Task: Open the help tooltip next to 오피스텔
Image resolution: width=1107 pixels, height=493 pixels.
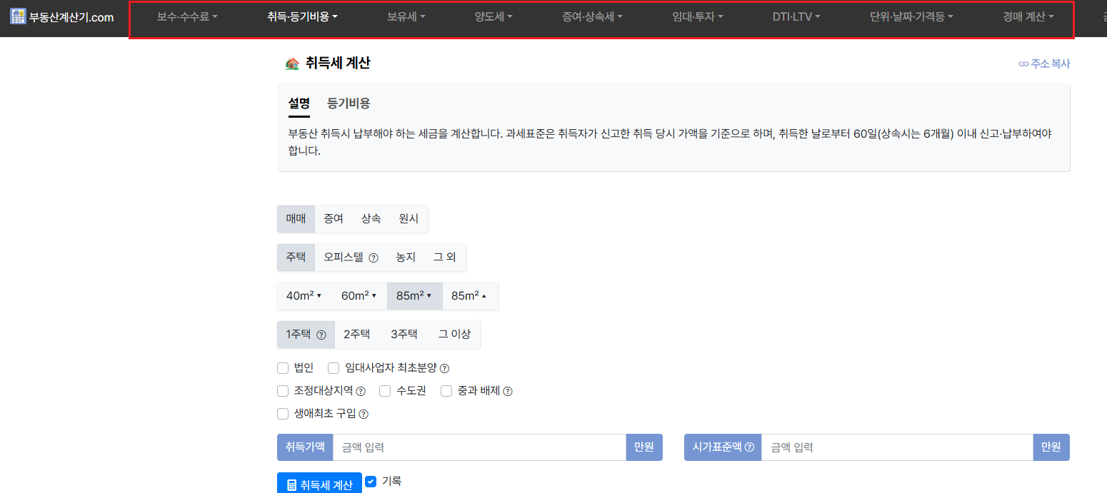Action: point(375,258)
